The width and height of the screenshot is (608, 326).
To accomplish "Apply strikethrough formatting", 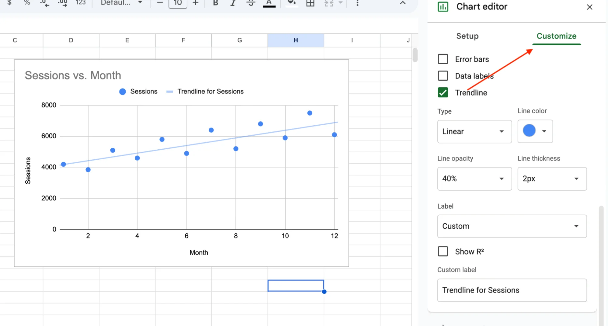I will click(250, 3).
